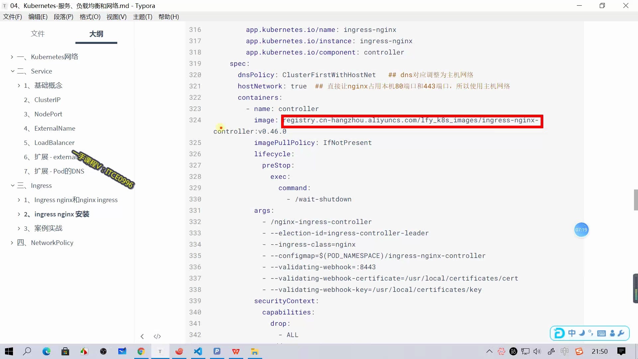Expand the NetworkPolicy outline section
638x359 pixels.
pos(12,243)
